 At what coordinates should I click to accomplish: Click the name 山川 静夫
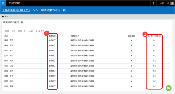click(9, 56)
